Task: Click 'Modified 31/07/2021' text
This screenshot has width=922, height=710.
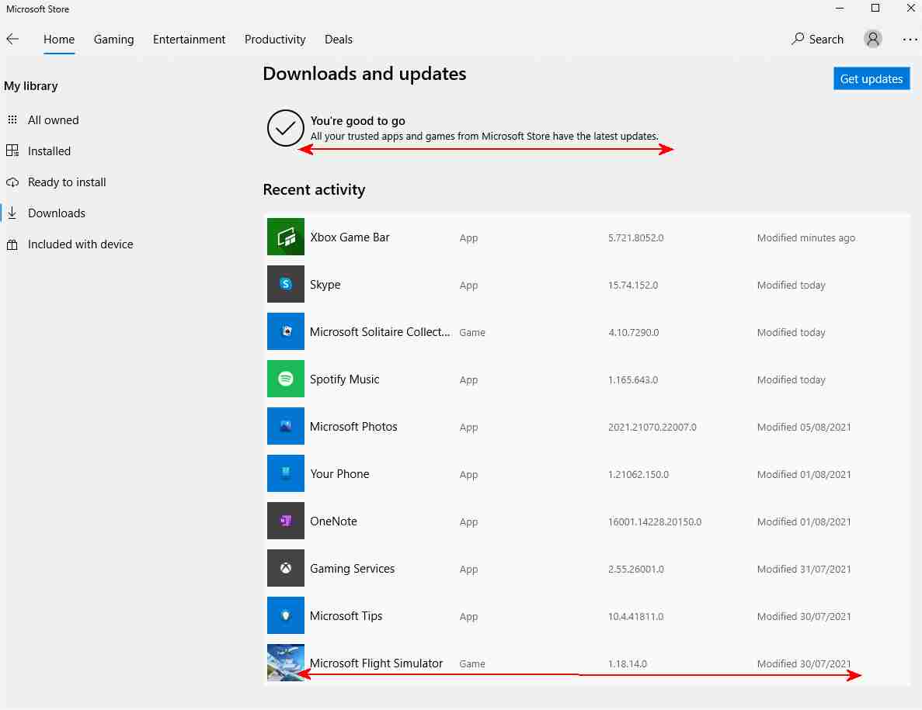Action: [804, 569]
